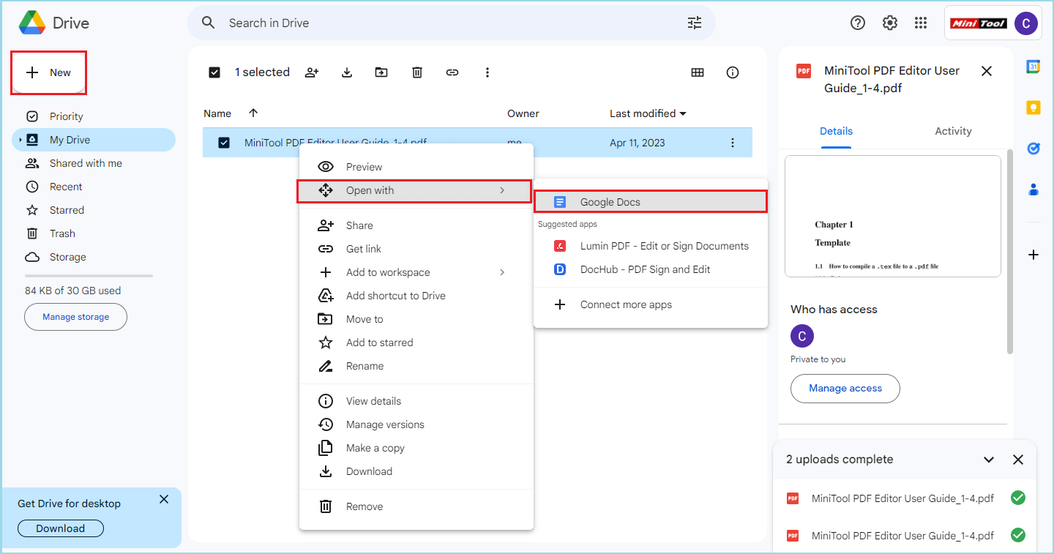Toggle the View details info icon
The width and height of the screenshot is (1054, 554).
[x=733, y=72]
